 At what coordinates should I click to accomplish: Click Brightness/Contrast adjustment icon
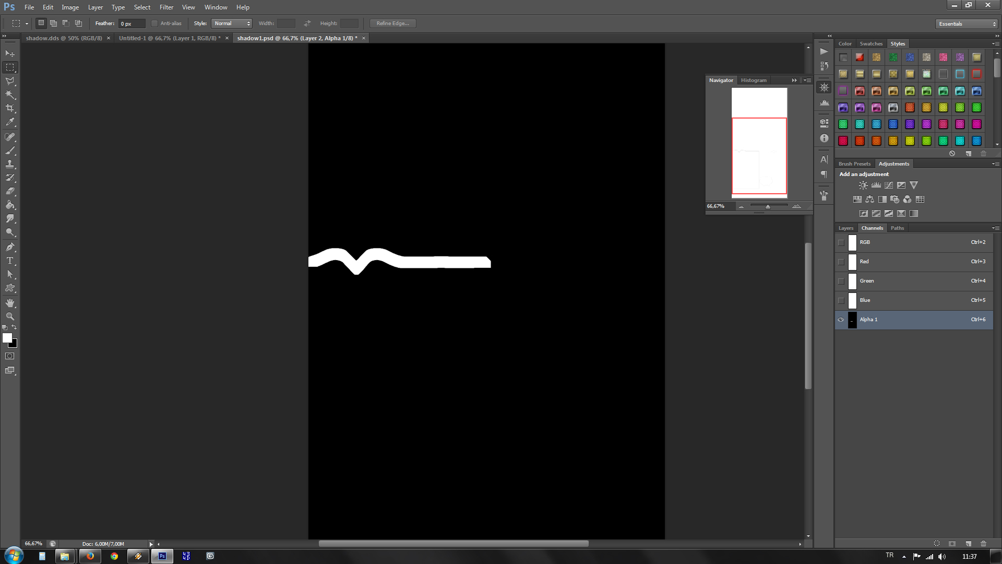(863, 185)
